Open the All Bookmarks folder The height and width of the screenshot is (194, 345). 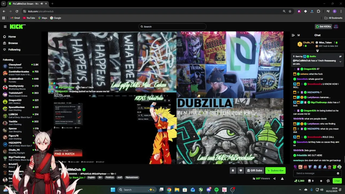pos(333,18)
